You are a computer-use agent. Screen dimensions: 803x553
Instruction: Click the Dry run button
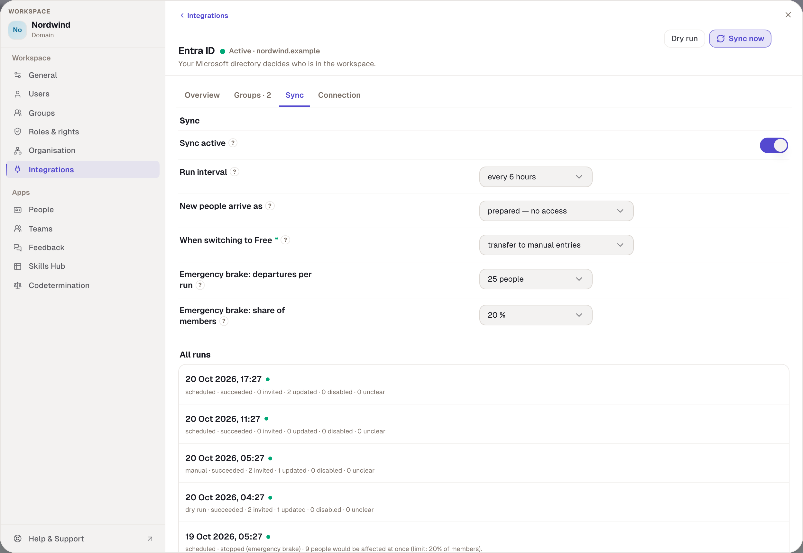tap(684, 39)
